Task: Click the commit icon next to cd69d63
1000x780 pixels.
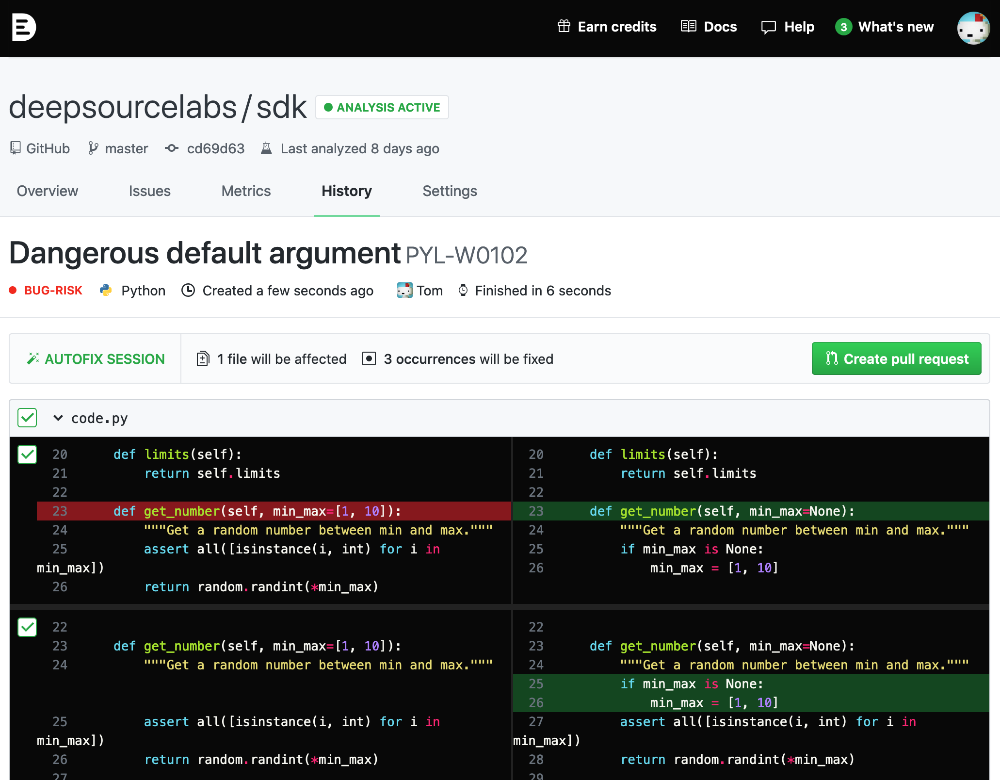Action: click(172, 148)
